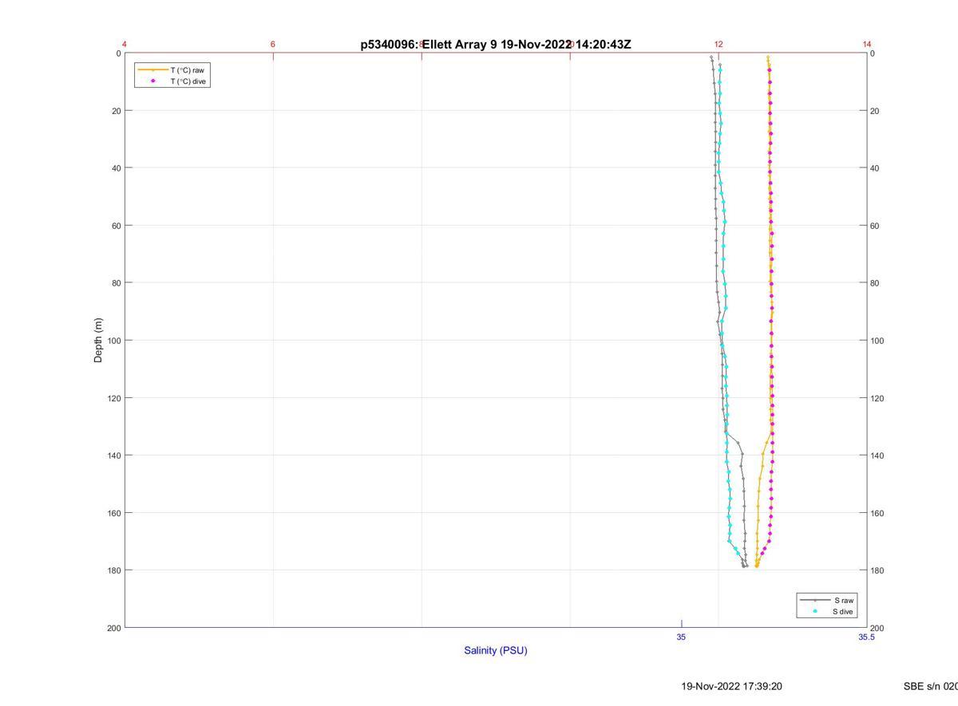Click the '35' salinity axis tick label
The height and width of the screenshot is (706, 958).
[x=681, y=637]
